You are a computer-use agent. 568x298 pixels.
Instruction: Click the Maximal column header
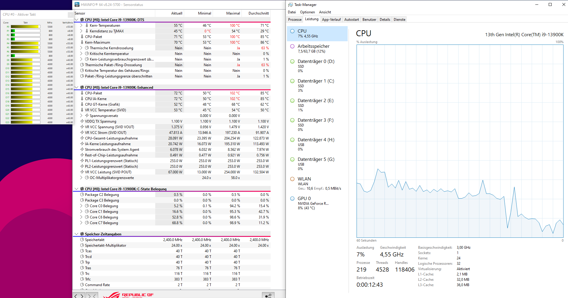227,13
